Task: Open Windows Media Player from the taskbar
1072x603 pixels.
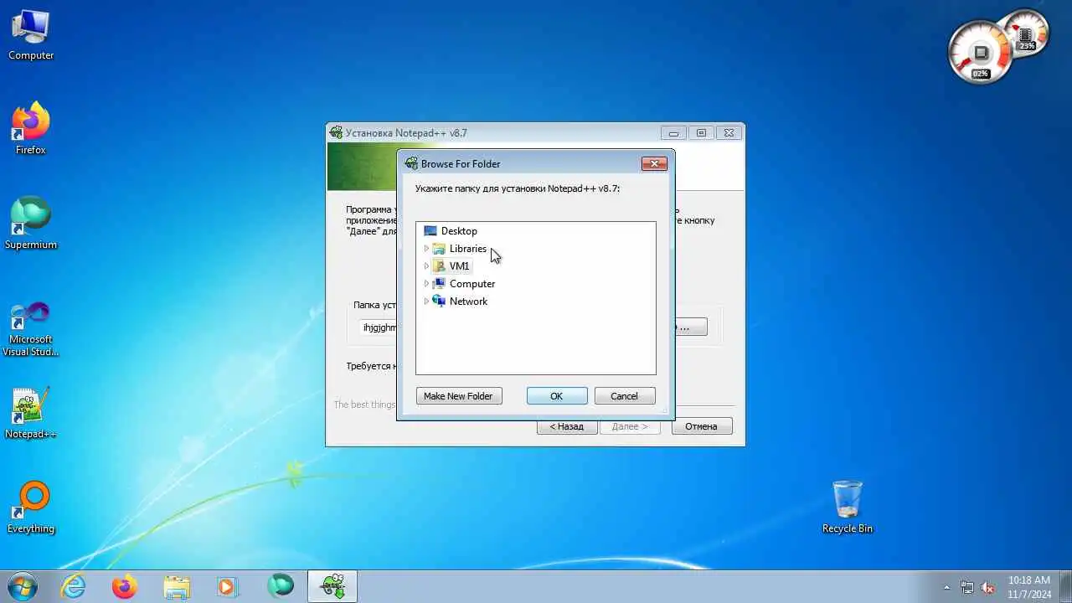Action: tap(227, 586)
